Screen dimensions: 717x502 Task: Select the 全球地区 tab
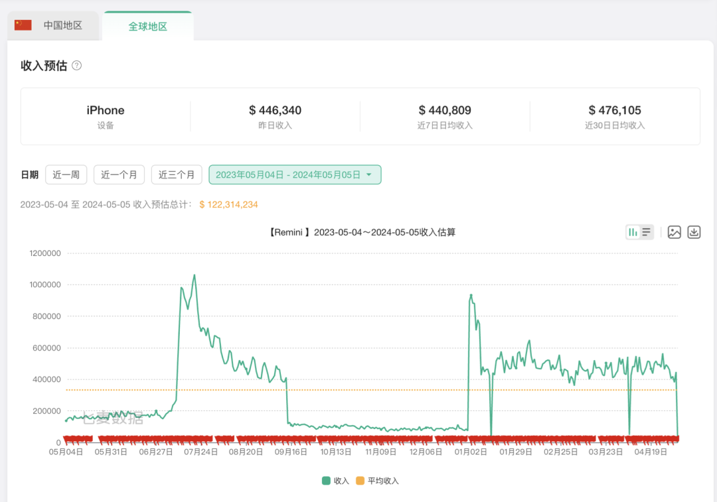point(147,27)
